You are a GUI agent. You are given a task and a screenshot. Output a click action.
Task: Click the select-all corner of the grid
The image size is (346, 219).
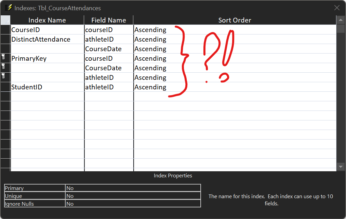tap(5, 20)
